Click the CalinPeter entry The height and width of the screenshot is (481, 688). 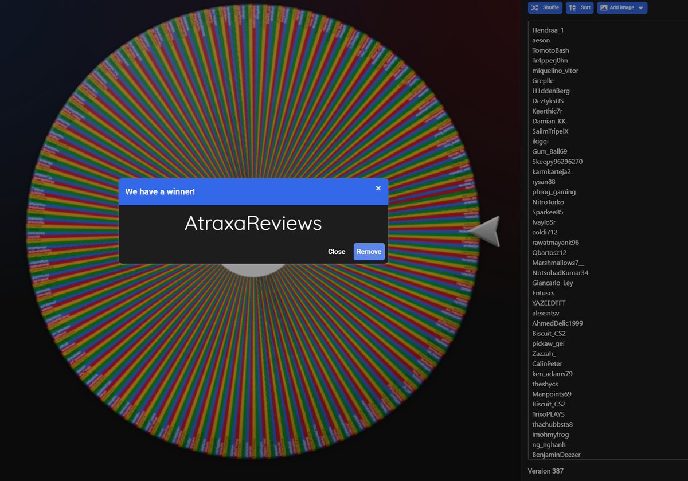click(x=547, y=363)
